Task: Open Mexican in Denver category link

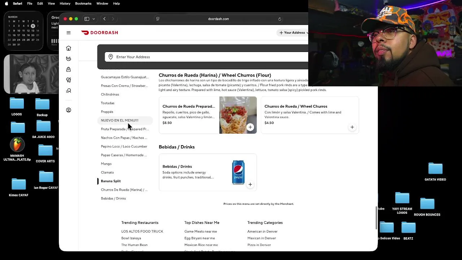Action: [x=262, y=238]
